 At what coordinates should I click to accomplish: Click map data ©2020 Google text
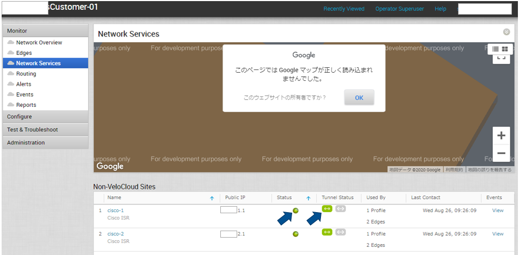(x=415, y=170)
